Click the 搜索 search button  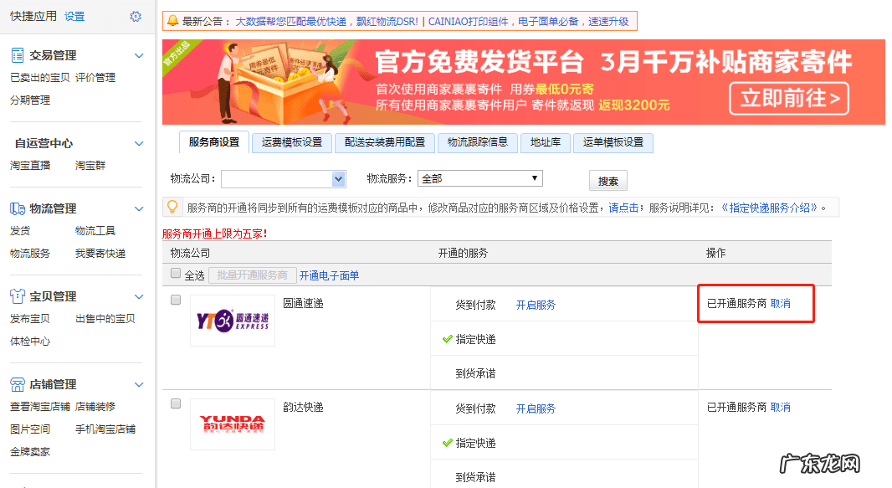click(x=607, y=180)
